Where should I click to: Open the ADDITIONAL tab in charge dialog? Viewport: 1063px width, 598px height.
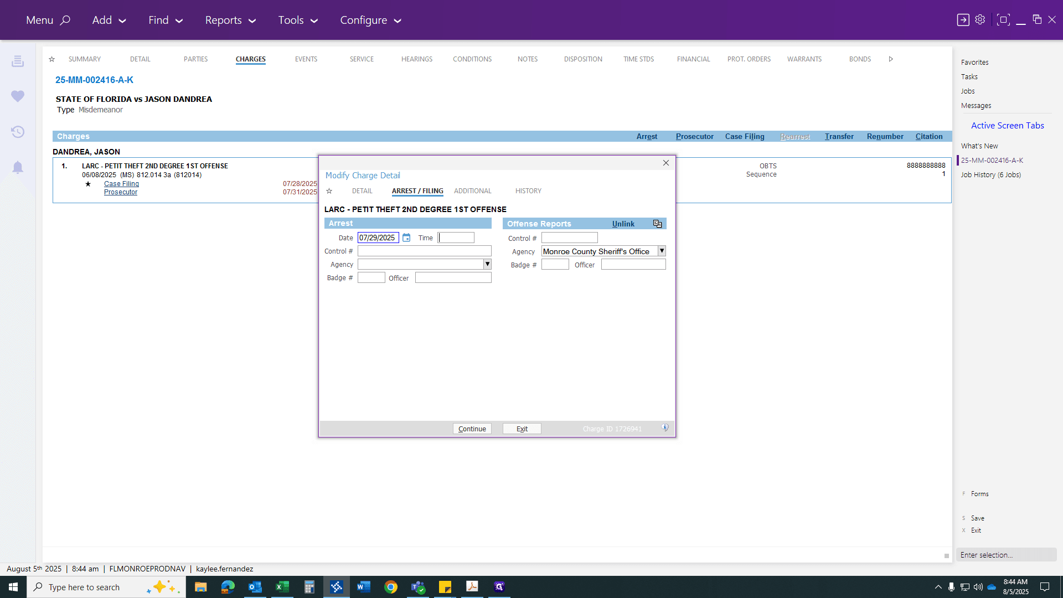(472, 191)
